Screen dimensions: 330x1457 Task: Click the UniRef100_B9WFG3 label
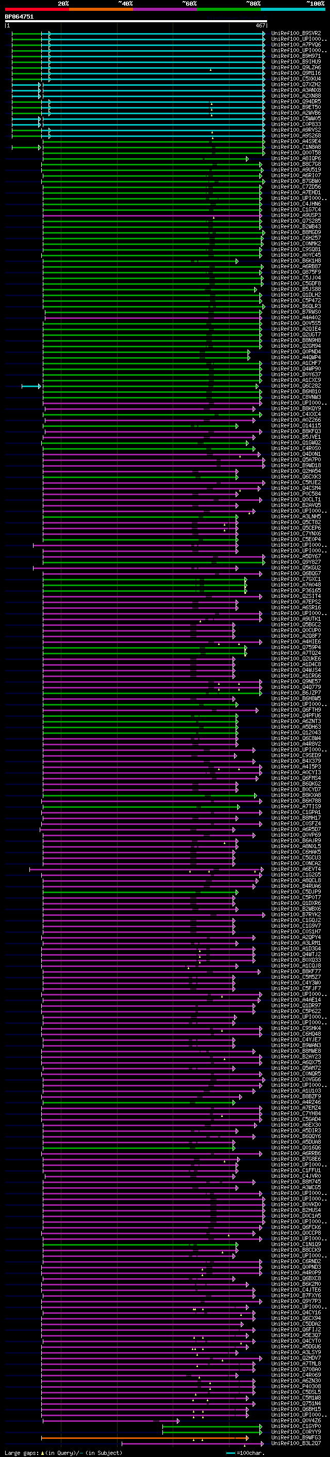coord(296,1437)
